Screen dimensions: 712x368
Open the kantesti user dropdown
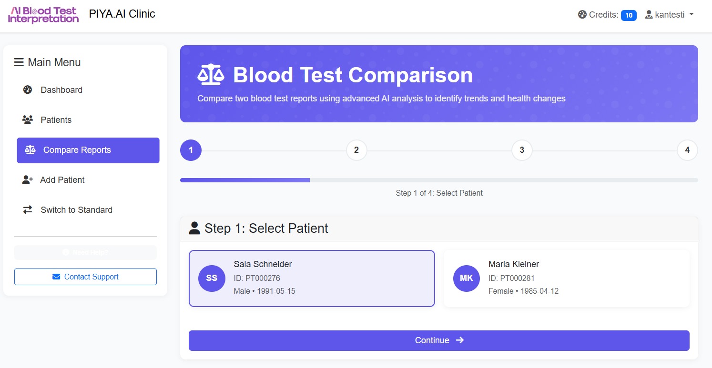click(x=670, y=15)
